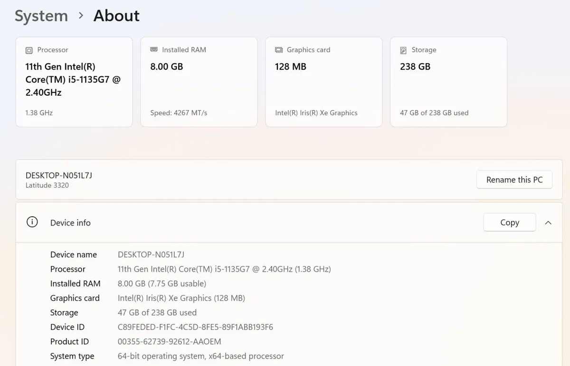Click the About page title
570x366 pixels.
click(x=116, y=16)
